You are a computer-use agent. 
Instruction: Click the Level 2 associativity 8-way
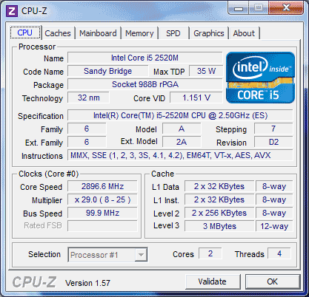274,213
